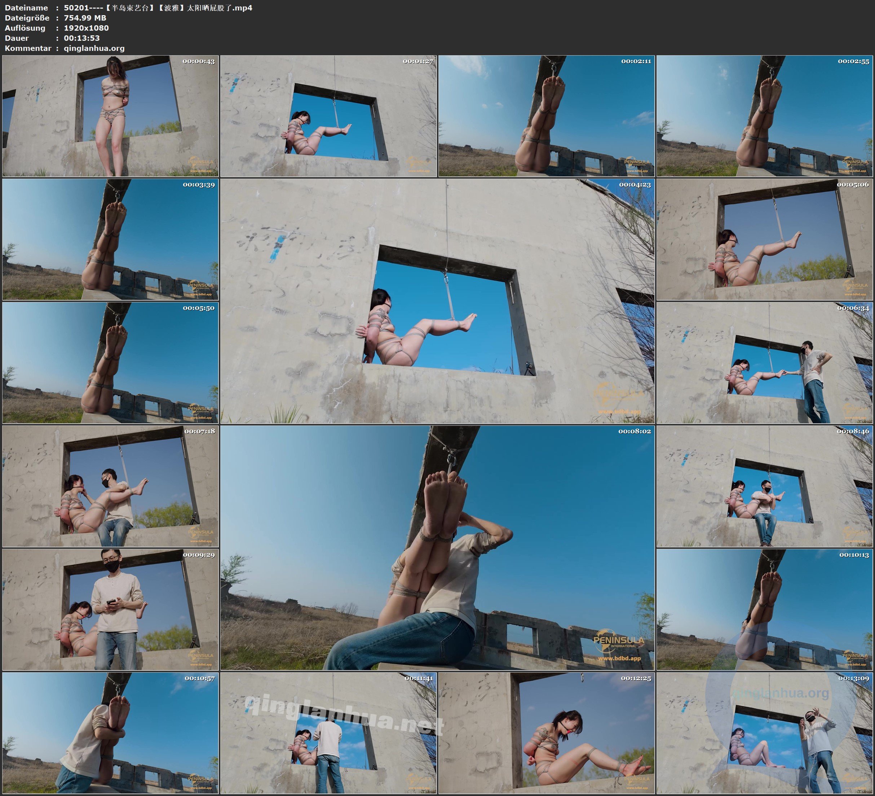Select the final frame at 00:13:09

tap(765, 732)
